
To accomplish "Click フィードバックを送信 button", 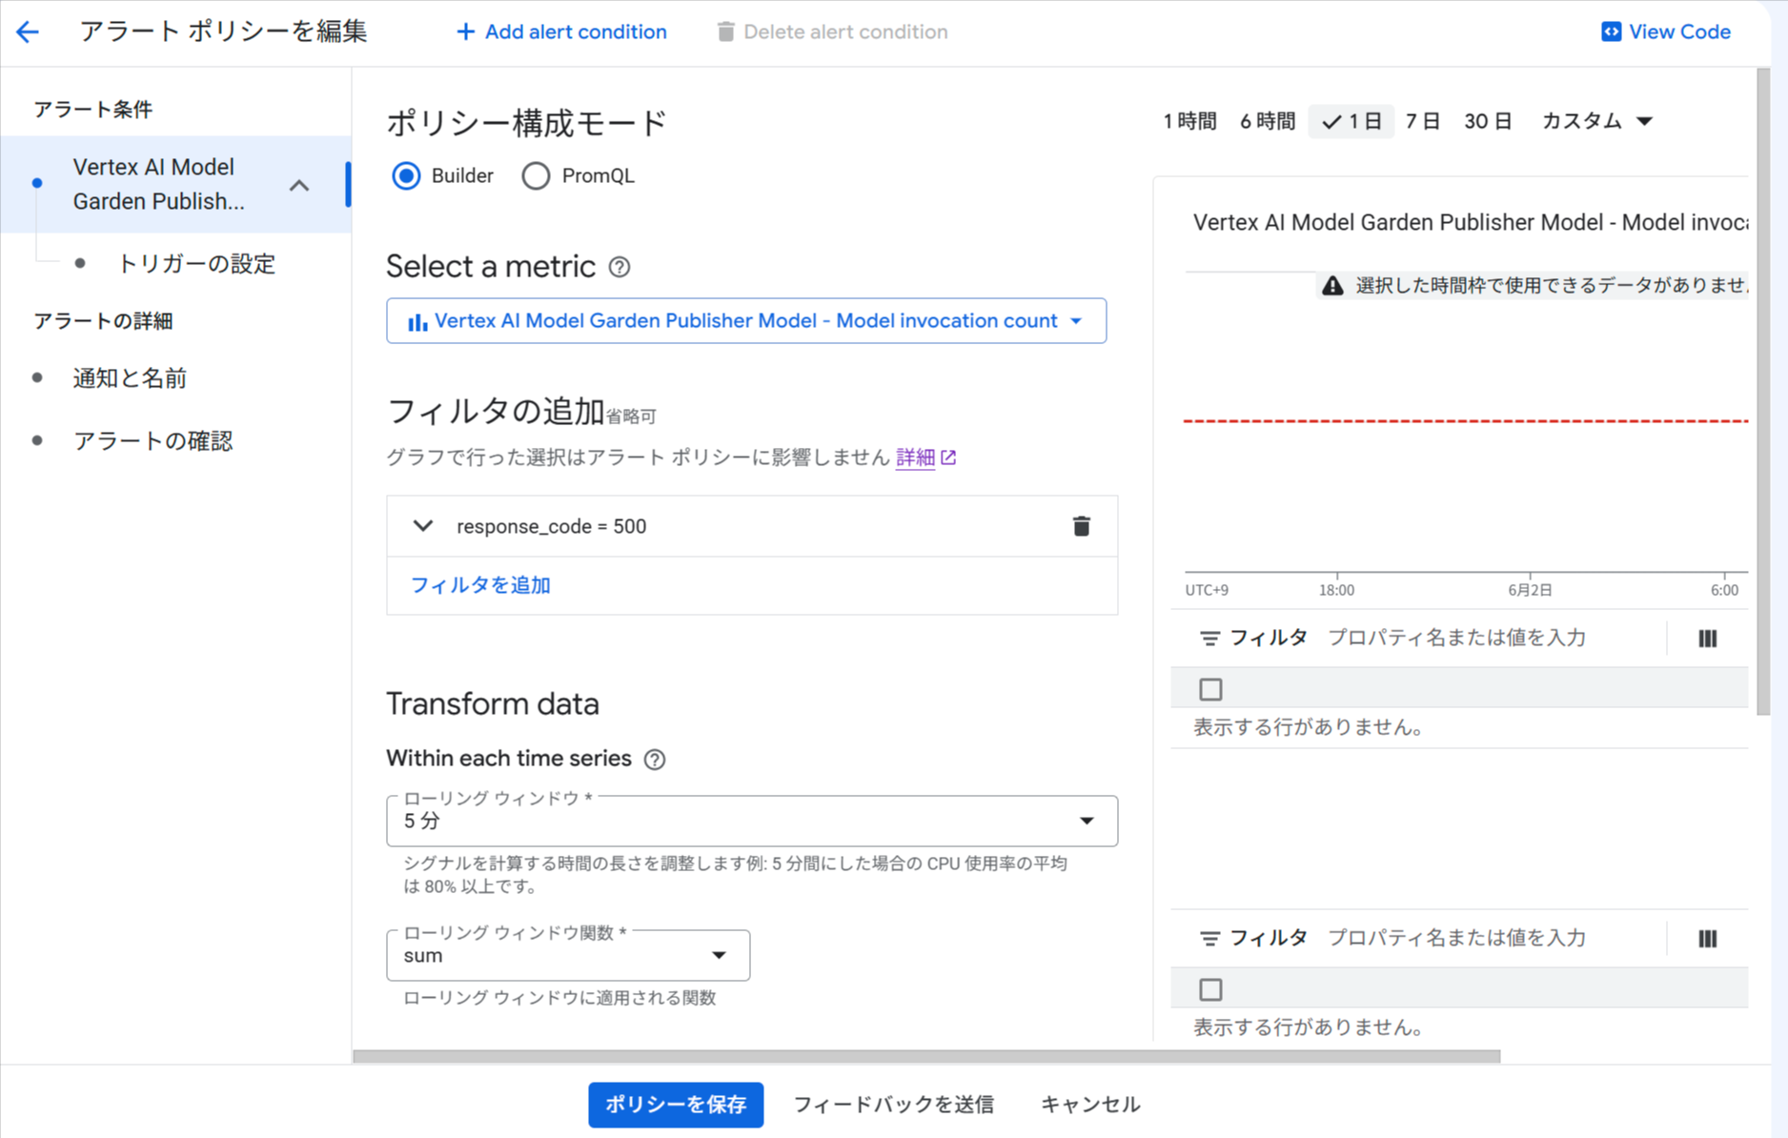I will pos(894,1105).
